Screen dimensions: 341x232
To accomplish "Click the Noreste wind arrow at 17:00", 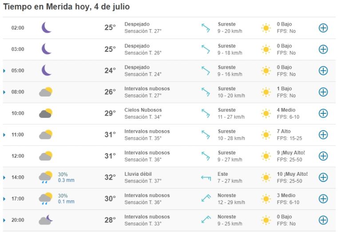I will [206, 198].
